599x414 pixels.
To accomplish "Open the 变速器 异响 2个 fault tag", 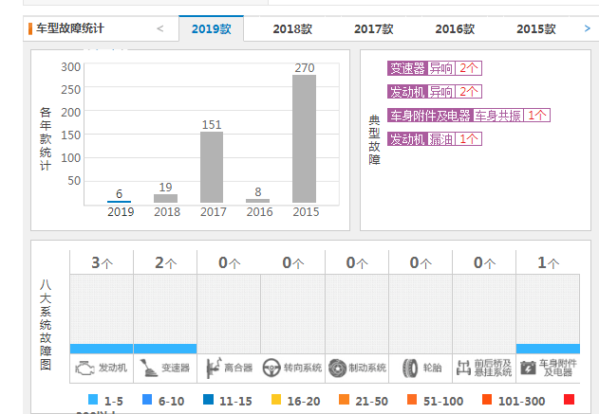I will click(435, 68).
